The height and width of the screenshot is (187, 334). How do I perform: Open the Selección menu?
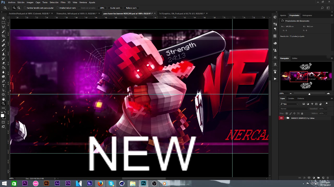point(54,2)
